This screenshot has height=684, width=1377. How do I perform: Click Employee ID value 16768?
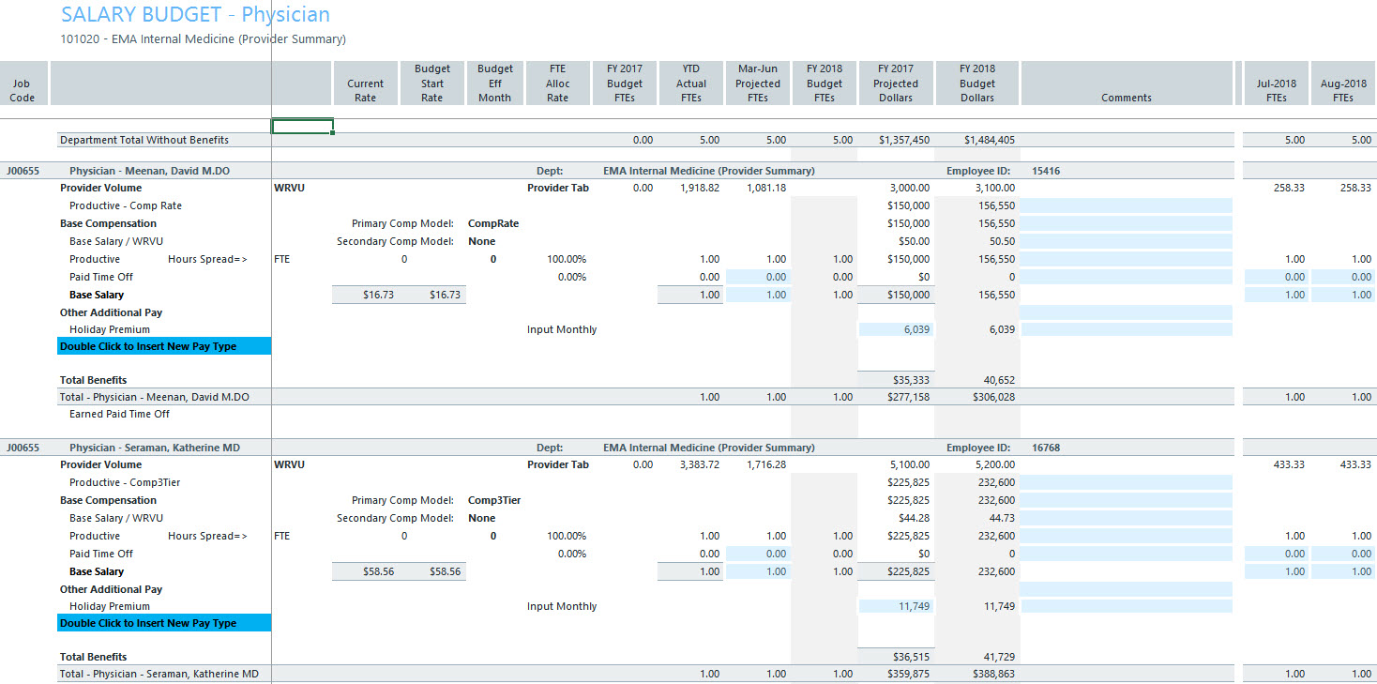[1045, 448]
